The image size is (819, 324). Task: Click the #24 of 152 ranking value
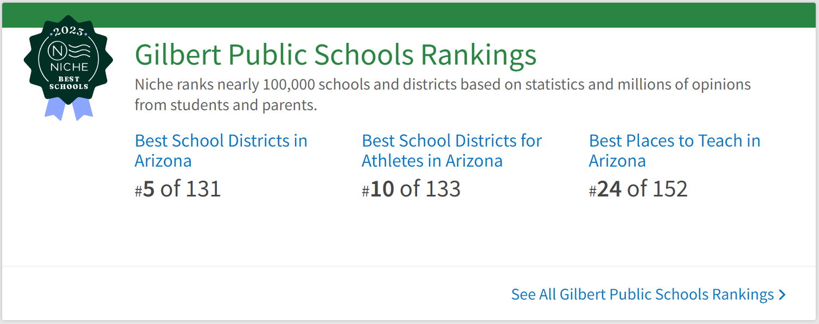[638, 189]
